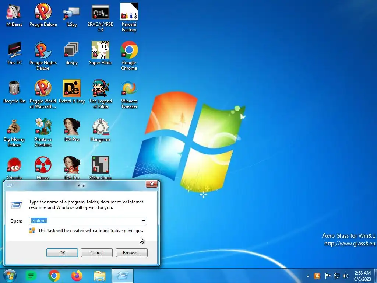Screen dimensions: 377x283
Task: Open the volume speaker icon
Action: tap(346, 276)
